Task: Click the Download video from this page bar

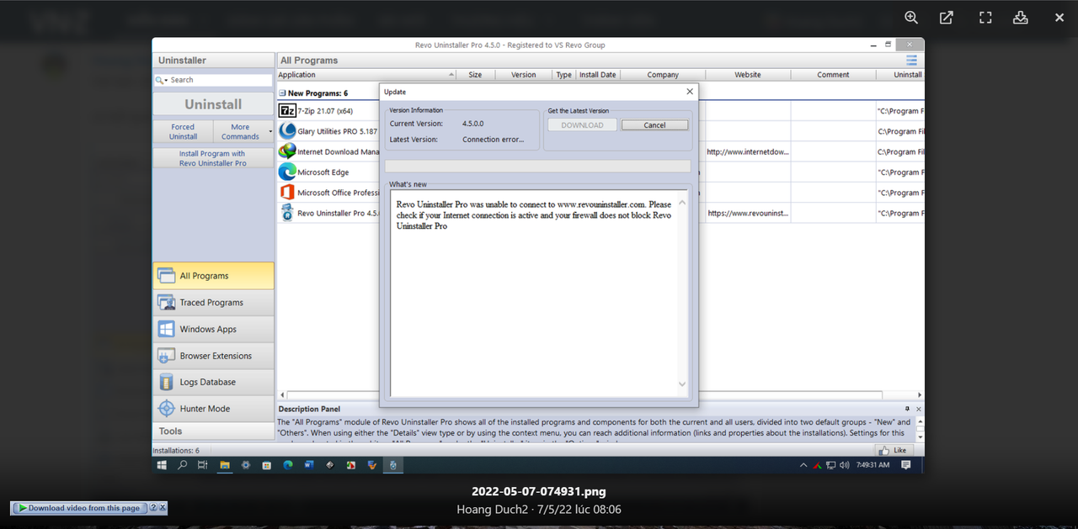Action: (x=80, y=508)
